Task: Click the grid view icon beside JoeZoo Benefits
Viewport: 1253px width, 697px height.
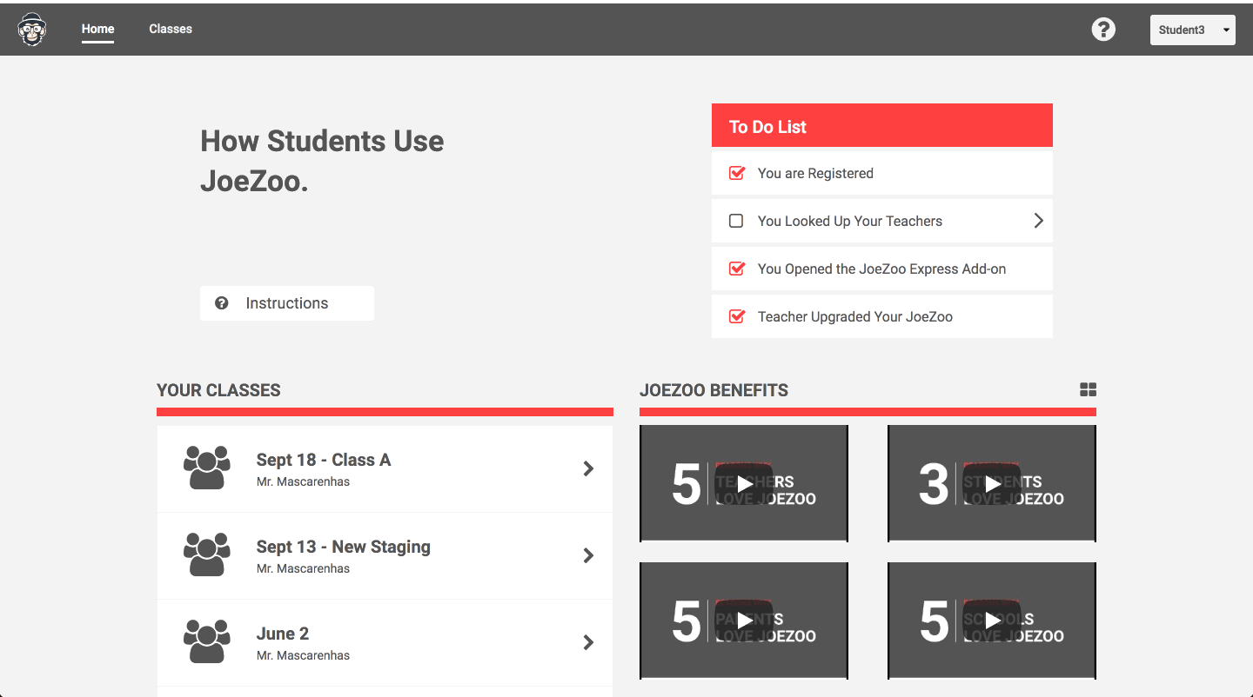Action: [1088, 389]
